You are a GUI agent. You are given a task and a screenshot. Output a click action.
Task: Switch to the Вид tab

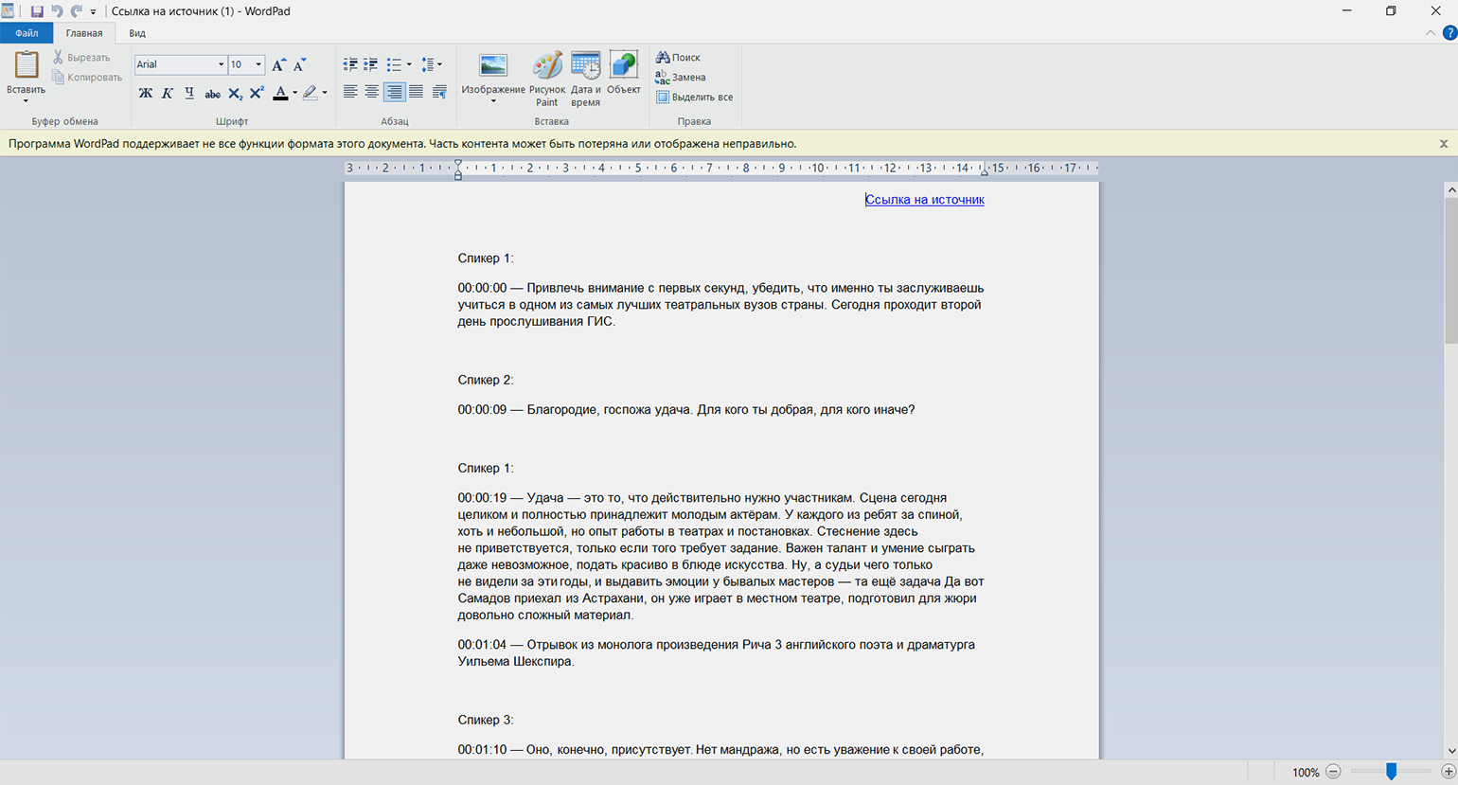pos(137,33)
